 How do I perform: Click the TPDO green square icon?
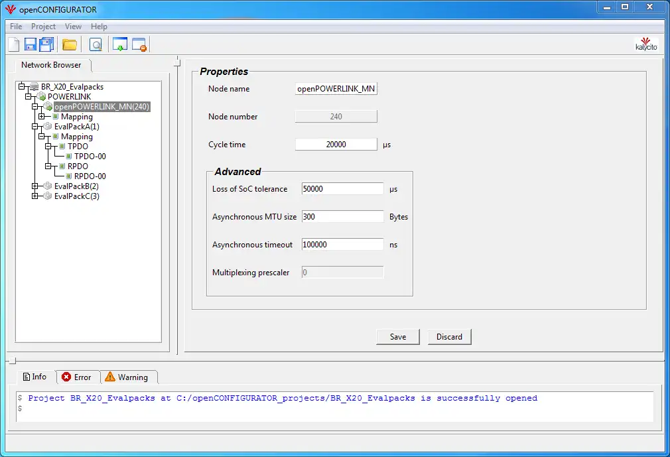(62, 146)
